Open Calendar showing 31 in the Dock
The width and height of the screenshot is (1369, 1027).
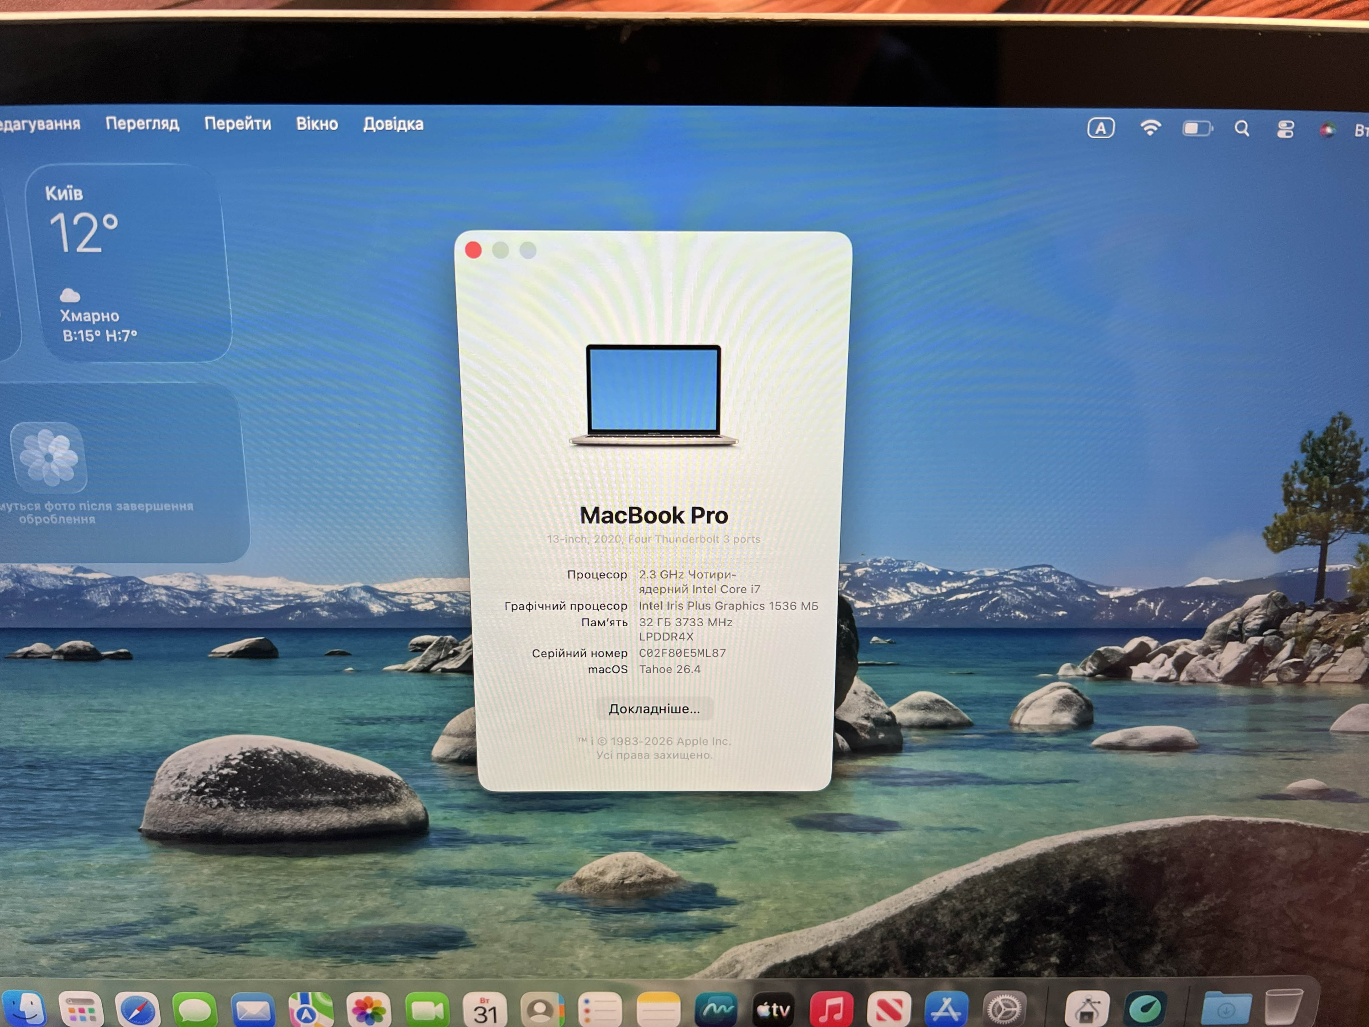pos(485,1010)
